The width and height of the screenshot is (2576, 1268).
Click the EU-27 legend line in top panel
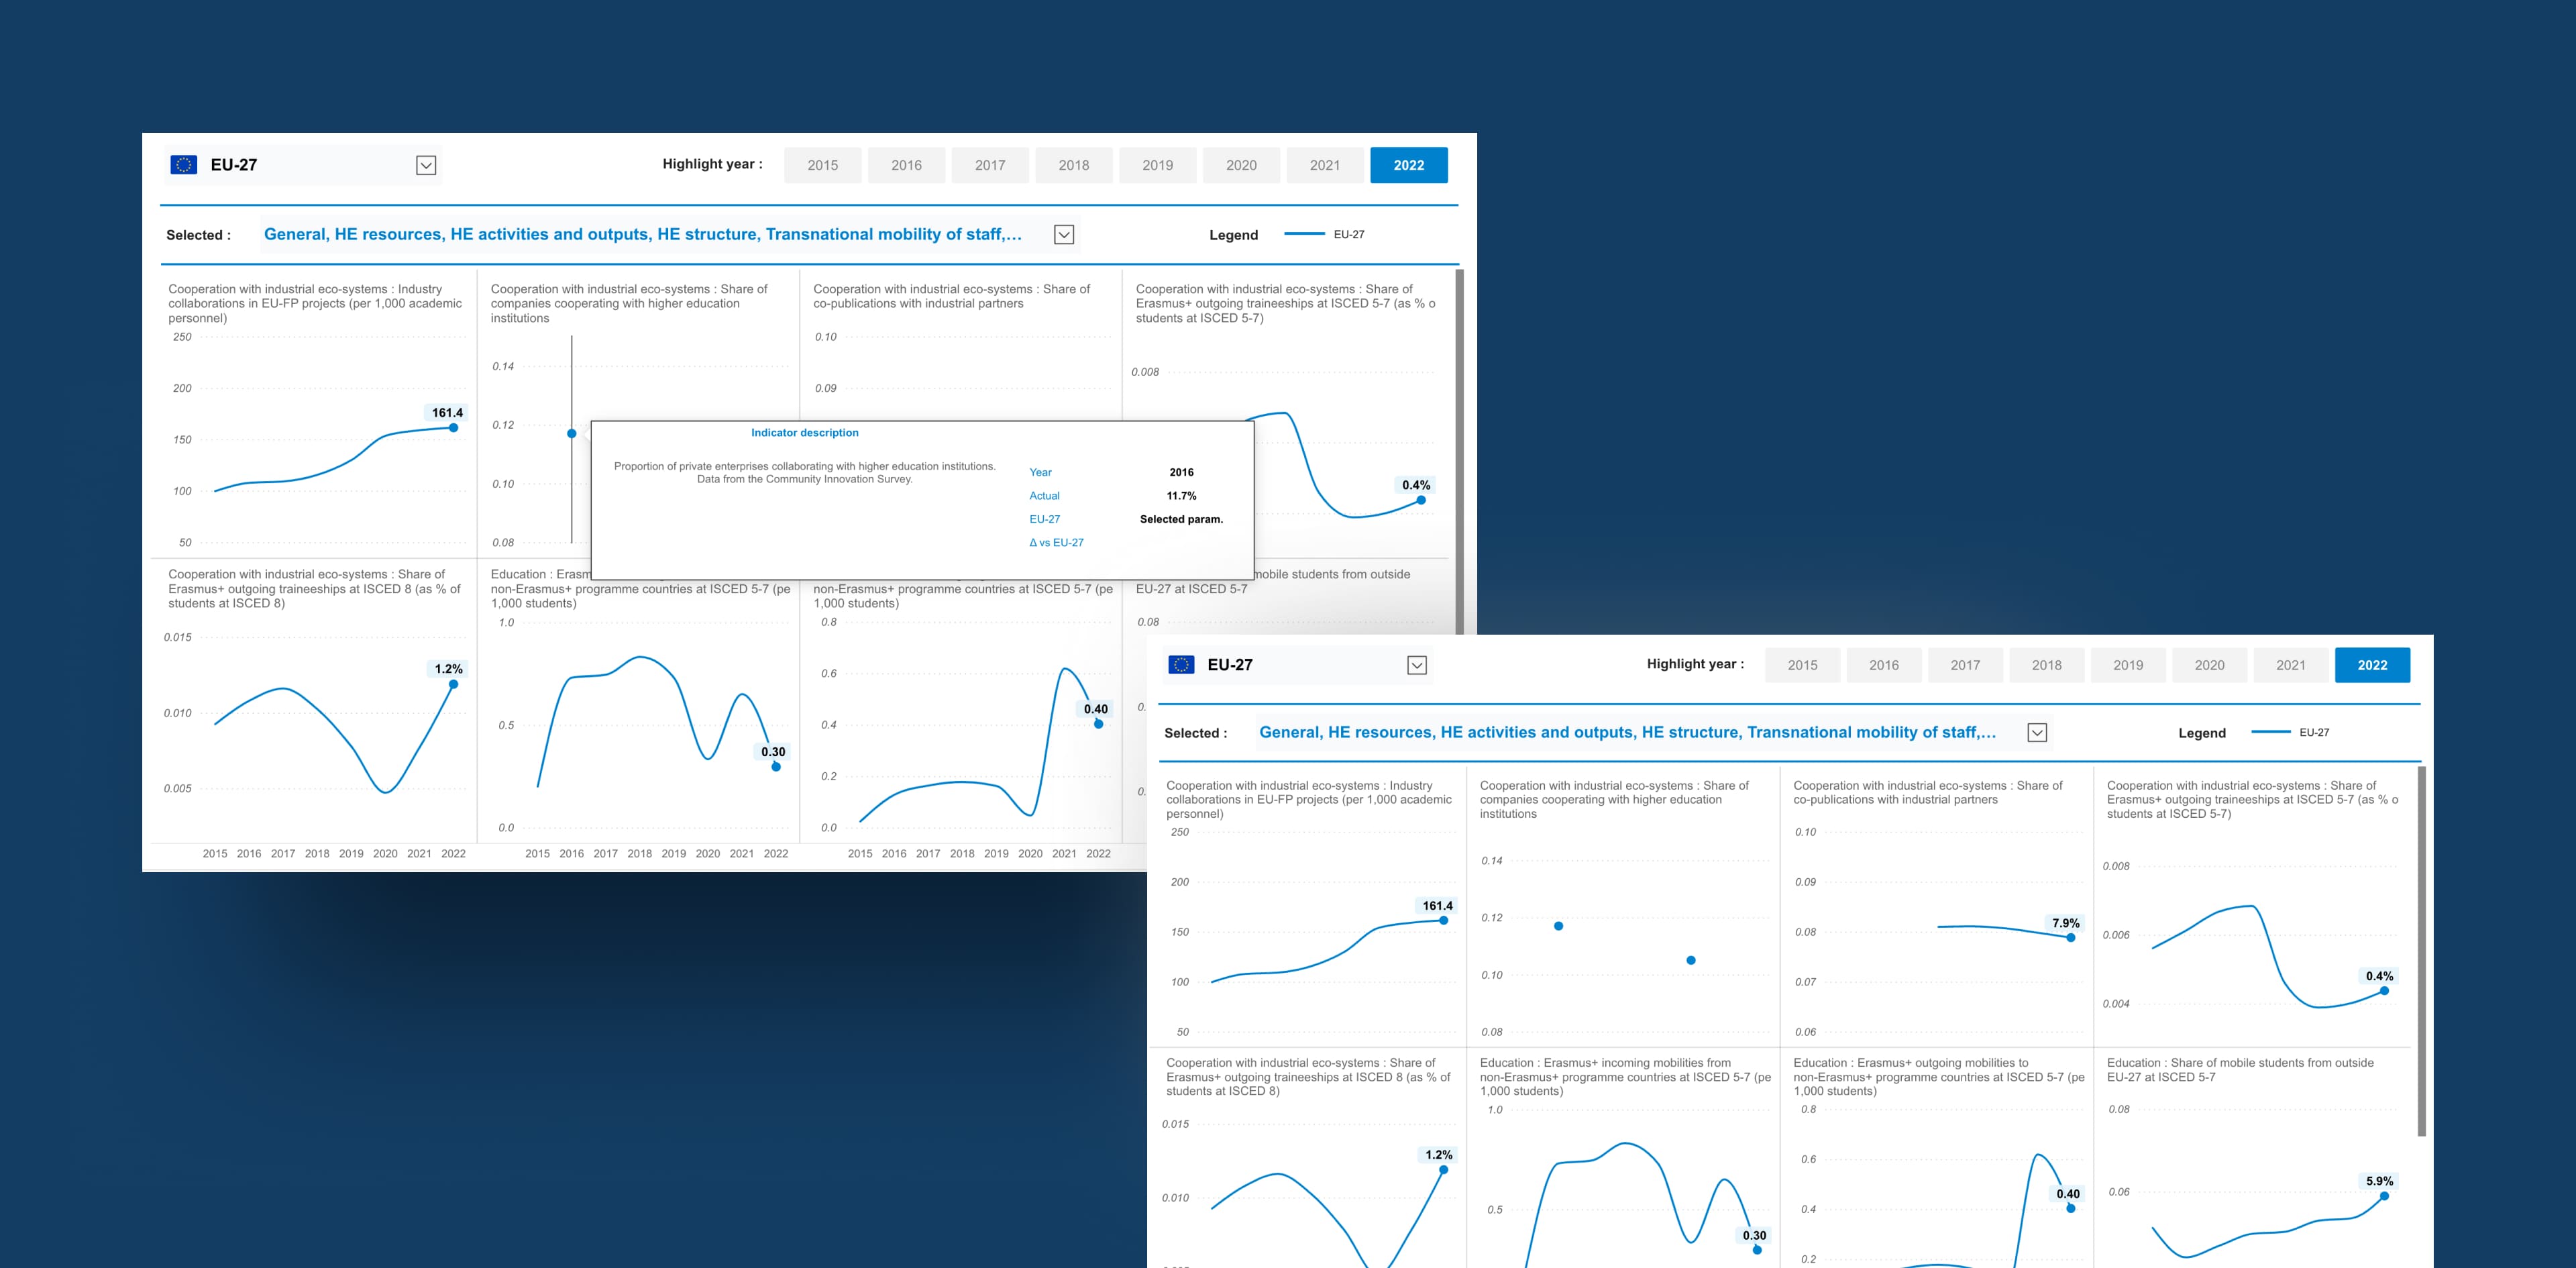[x=1304, y=234]
